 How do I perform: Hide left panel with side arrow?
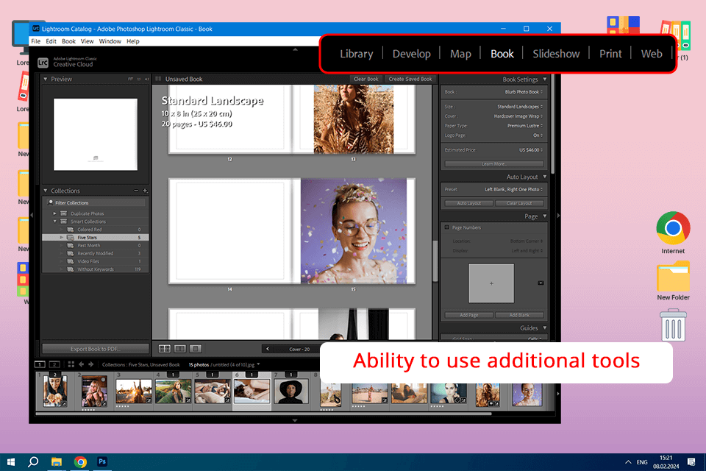point(32,216)
